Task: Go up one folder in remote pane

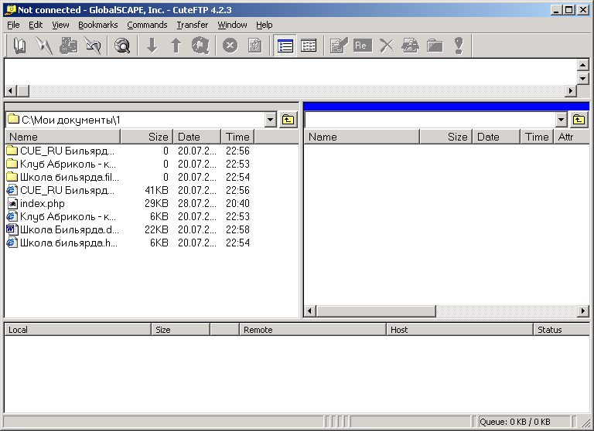Action: 579,120
